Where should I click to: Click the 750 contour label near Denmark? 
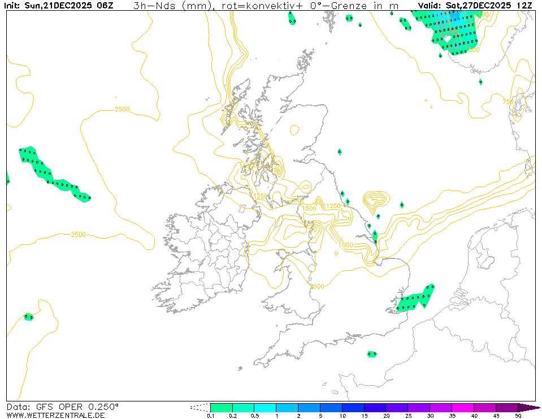(508, 101)
